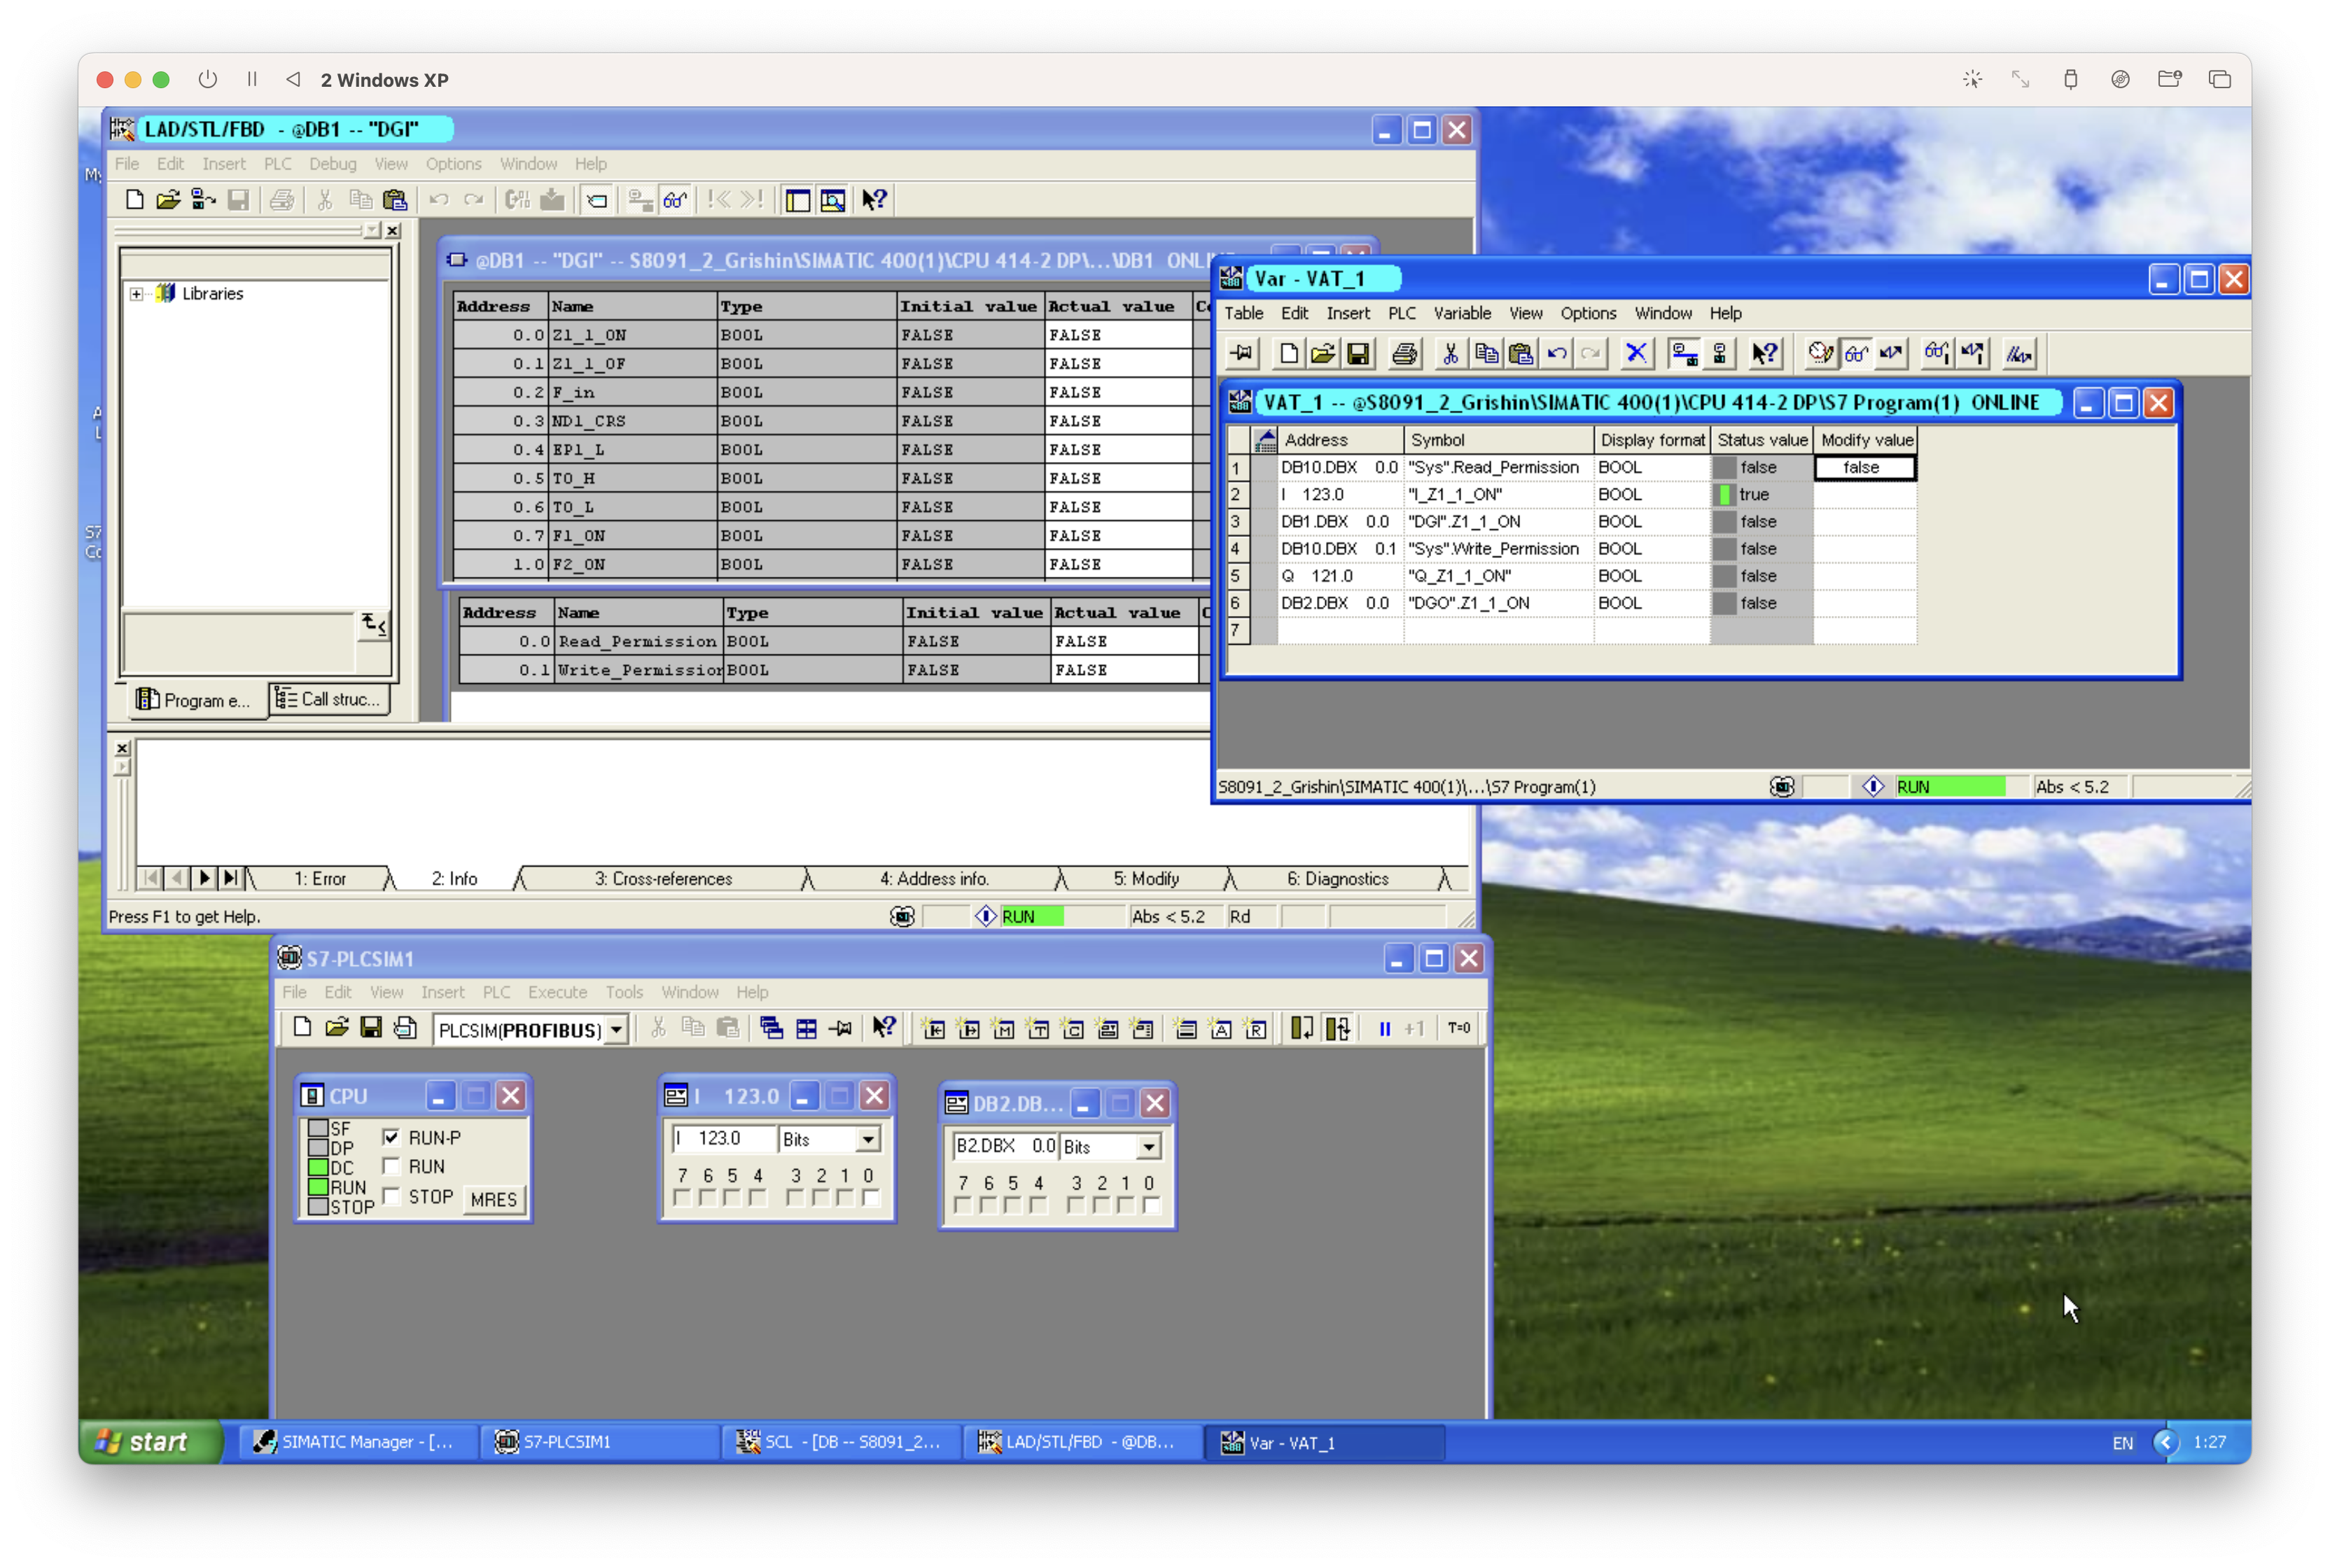The height and width of the screenshot is (1568, 2330).
Task: Expand the Libraries tree node
Action: coord(136,294)
